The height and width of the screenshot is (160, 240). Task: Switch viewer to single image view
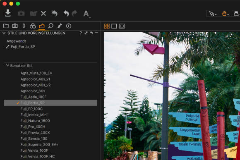(114, 26)
